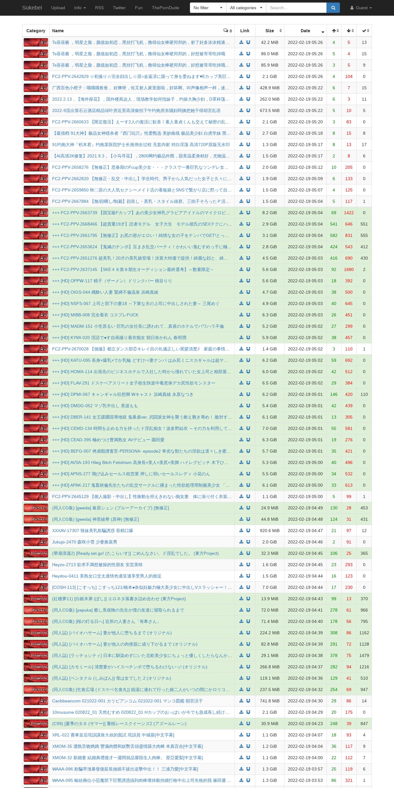Expand the Info menu in the navbar
The width and height of the screenshot is (394, 788).
80,8
